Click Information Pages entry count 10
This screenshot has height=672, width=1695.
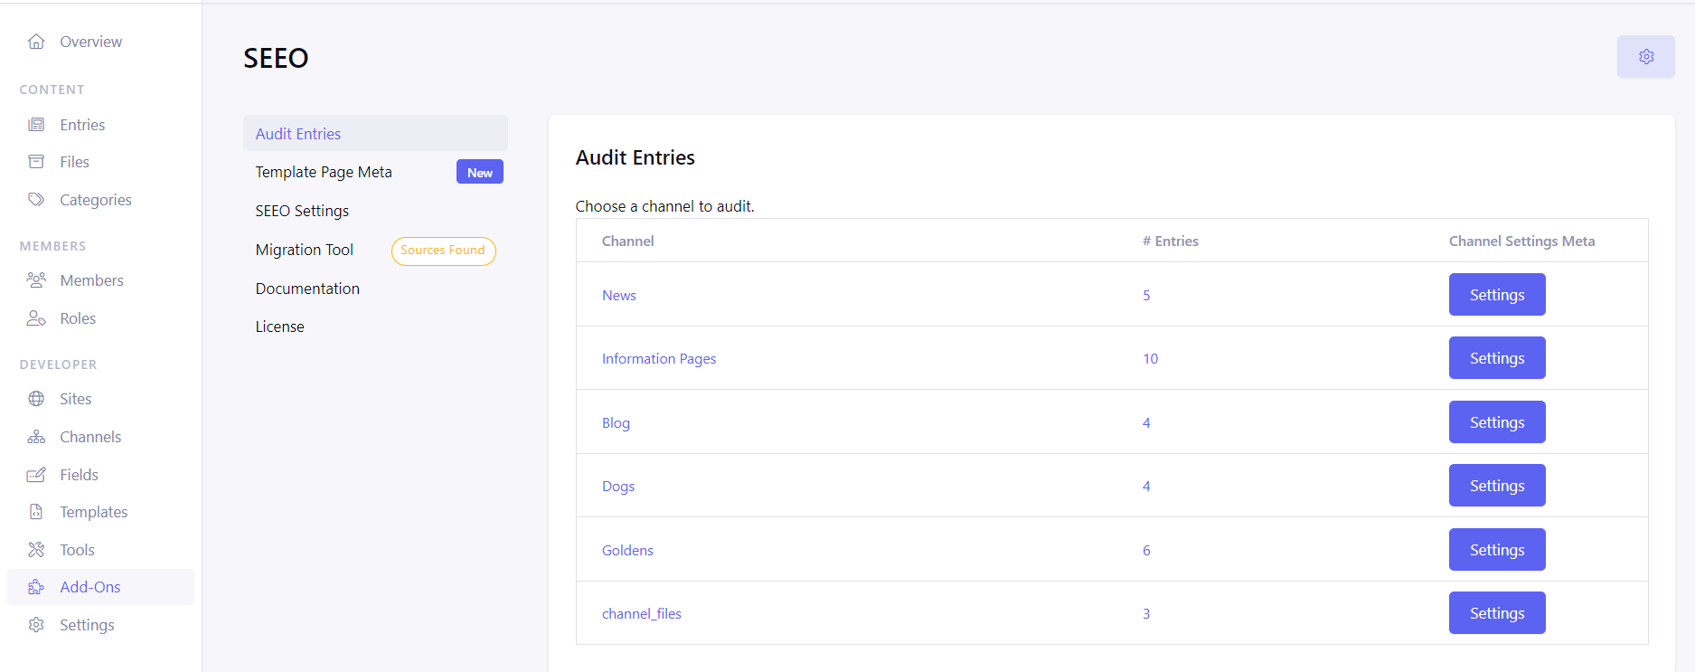1150,358
